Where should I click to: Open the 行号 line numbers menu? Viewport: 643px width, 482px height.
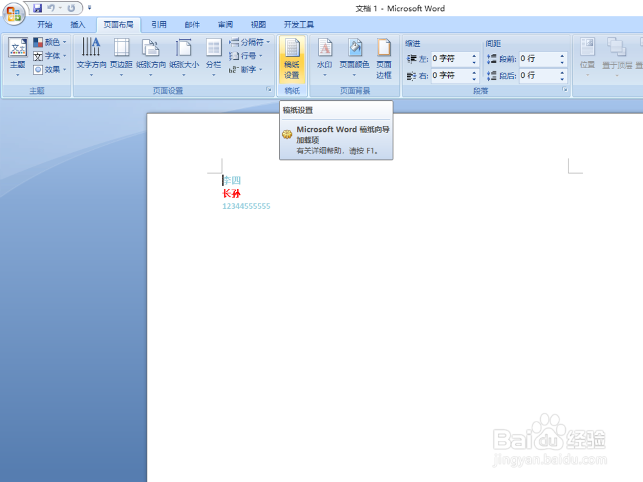(246, 56)
